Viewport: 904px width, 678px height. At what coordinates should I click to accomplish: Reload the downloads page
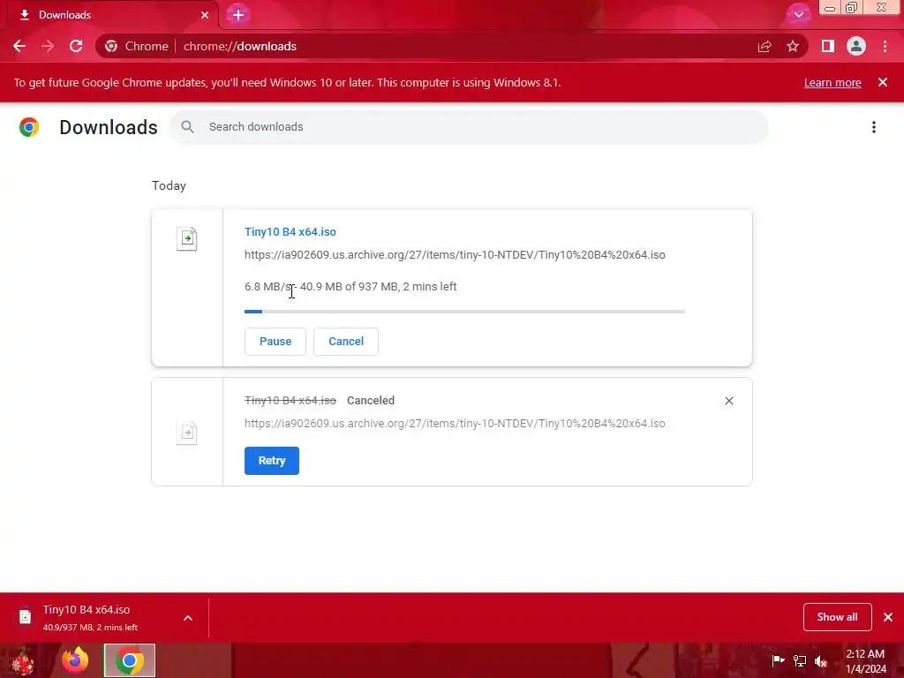tap(76, 46)
